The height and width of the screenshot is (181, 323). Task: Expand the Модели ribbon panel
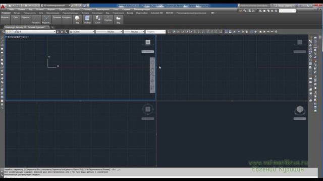tap(5, 20)
